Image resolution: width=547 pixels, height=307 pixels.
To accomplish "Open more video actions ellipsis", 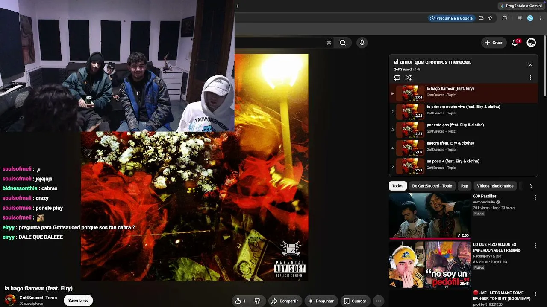I will coord(378,301).
